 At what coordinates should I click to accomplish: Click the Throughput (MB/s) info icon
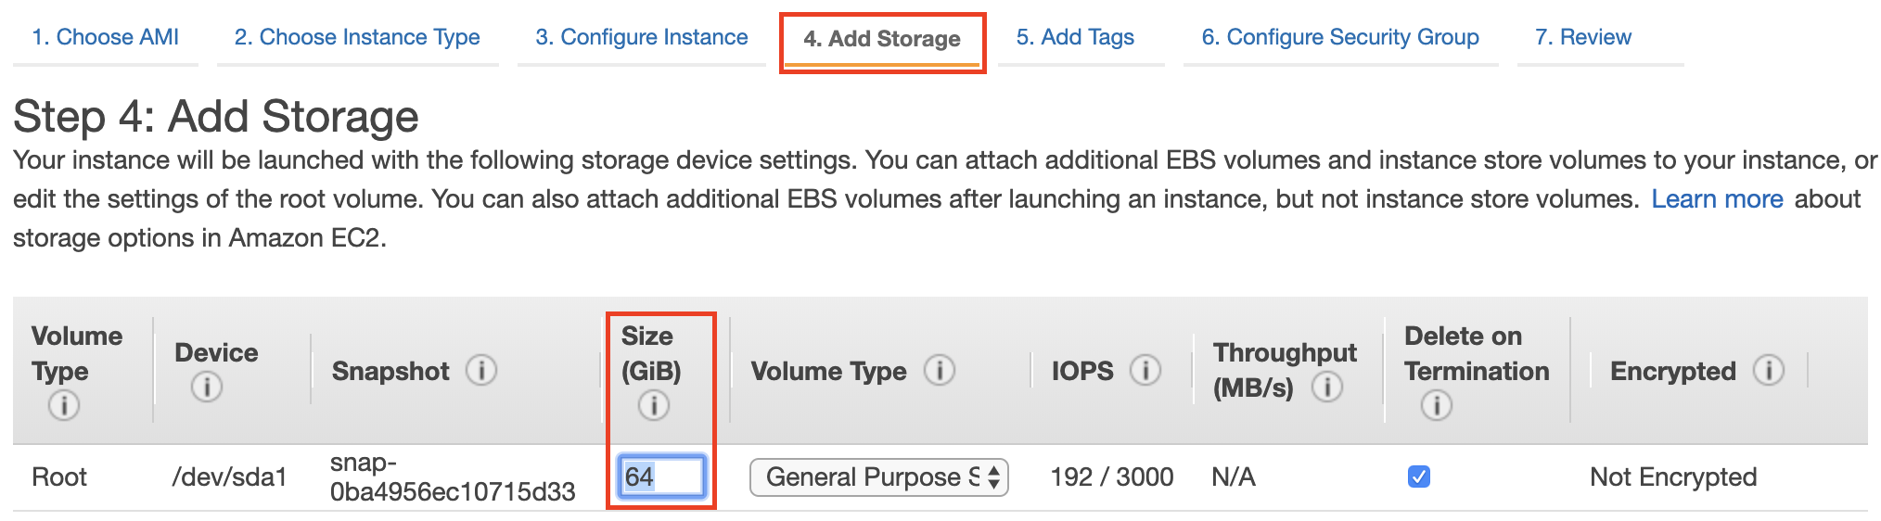point(1326,387)
